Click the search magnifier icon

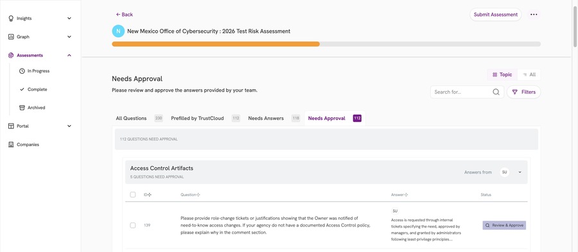496,92
